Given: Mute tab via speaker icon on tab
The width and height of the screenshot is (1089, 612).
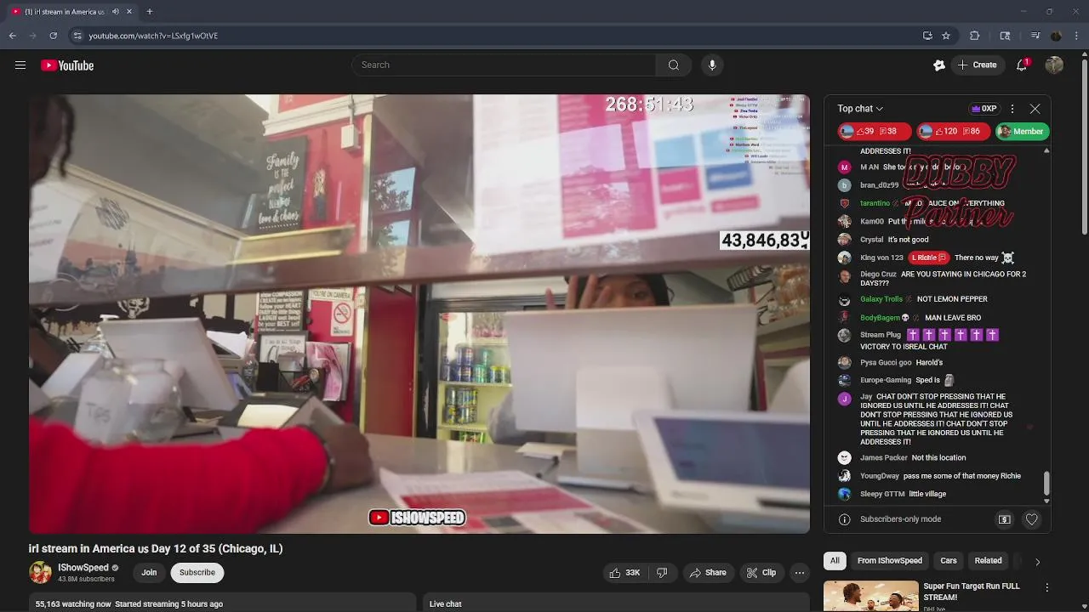Looking at the screenshot, I should [x=116, y=12].
